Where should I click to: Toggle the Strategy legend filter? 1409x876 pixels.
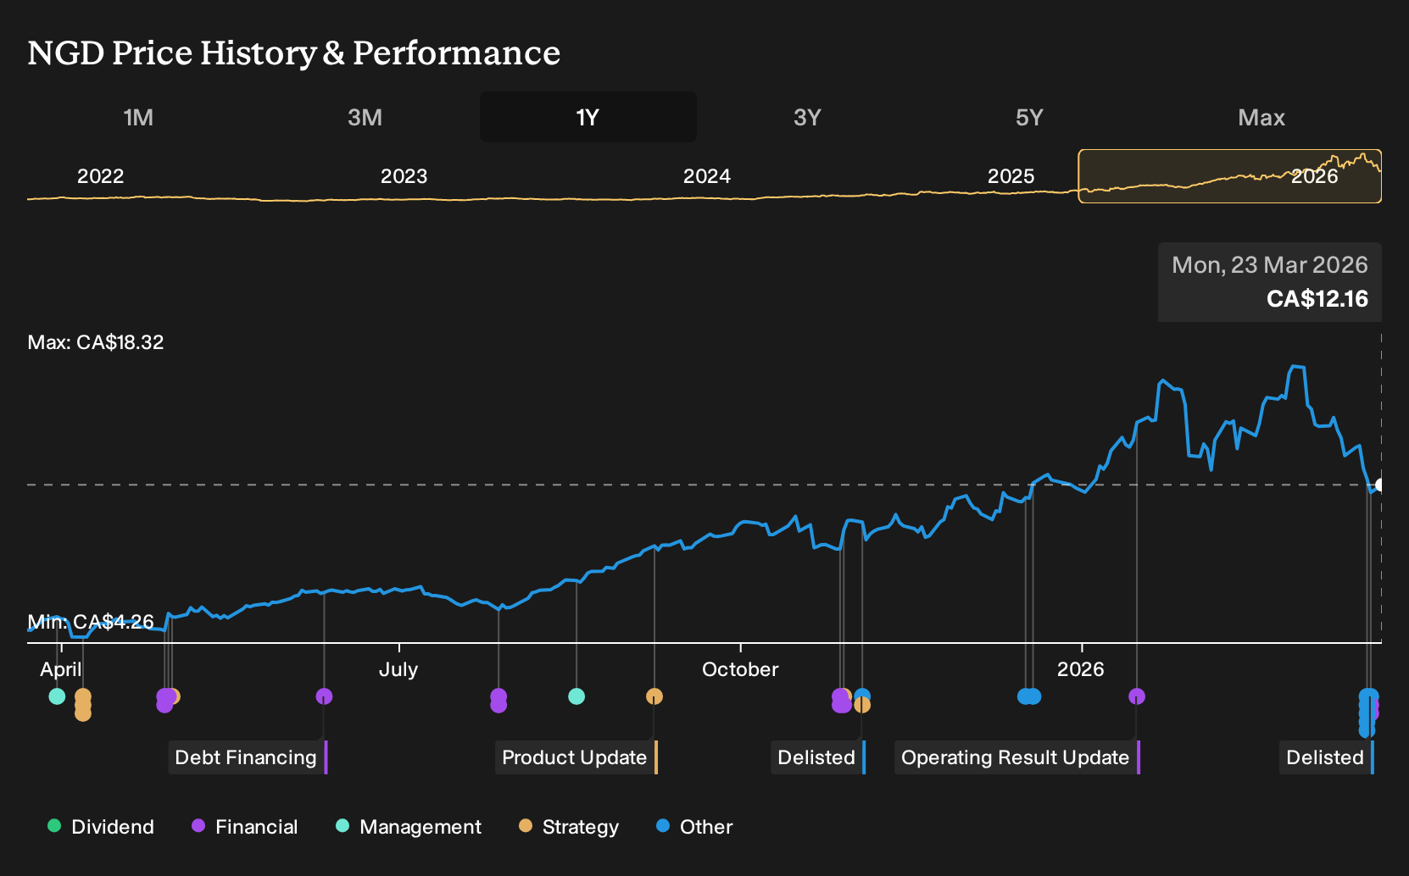tap(569, 827)
